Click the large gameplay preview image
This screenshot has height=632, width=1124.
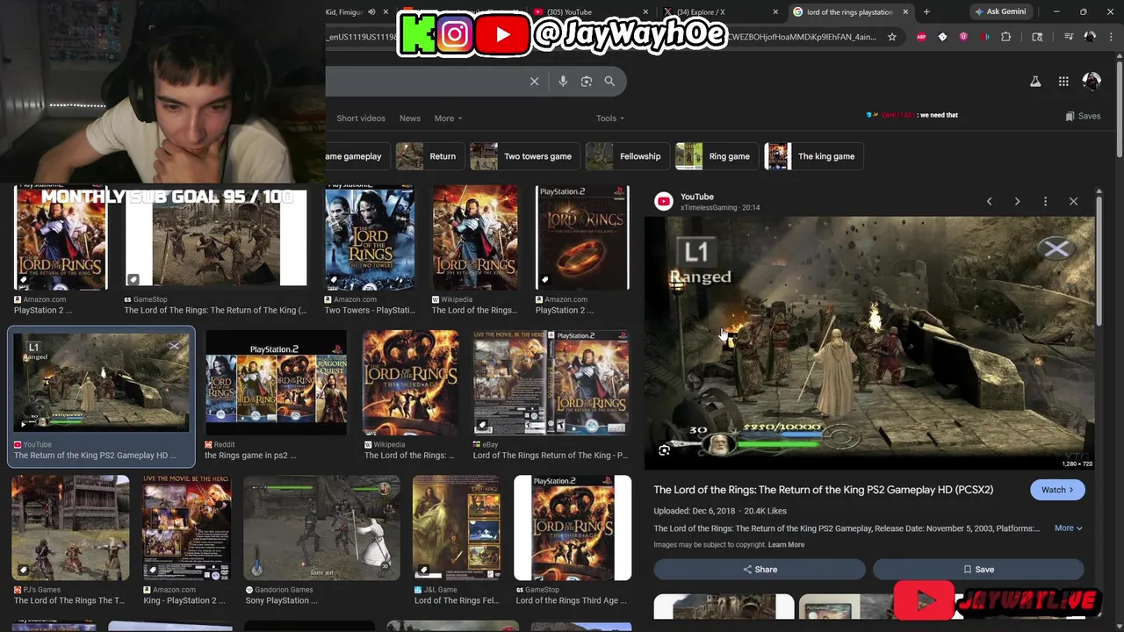point(869,343)
